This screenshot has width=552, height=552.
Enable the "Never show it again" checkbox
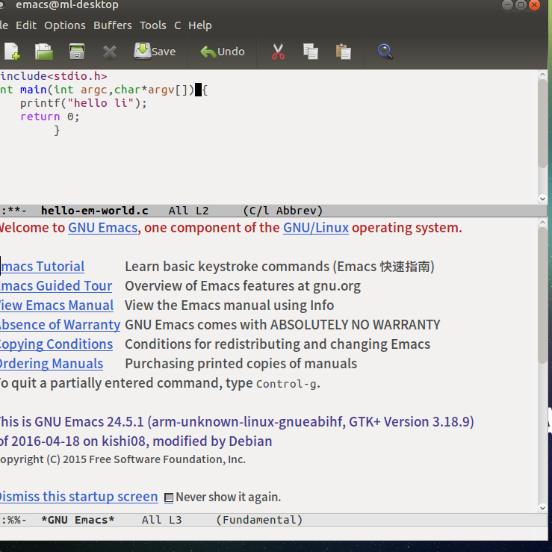click(x=169, y=497)
